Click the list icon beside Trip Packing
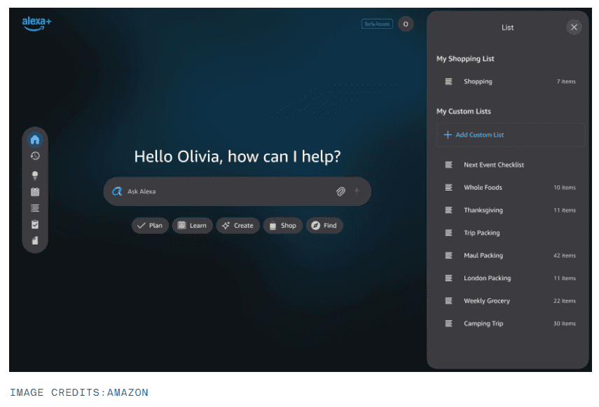 (448, 233)
